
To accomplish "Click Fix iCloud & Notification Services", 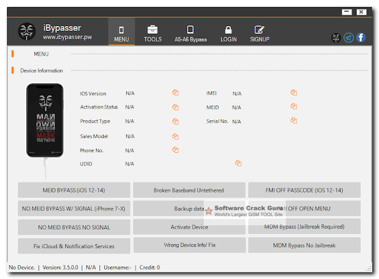I will (x=74, y=246).
